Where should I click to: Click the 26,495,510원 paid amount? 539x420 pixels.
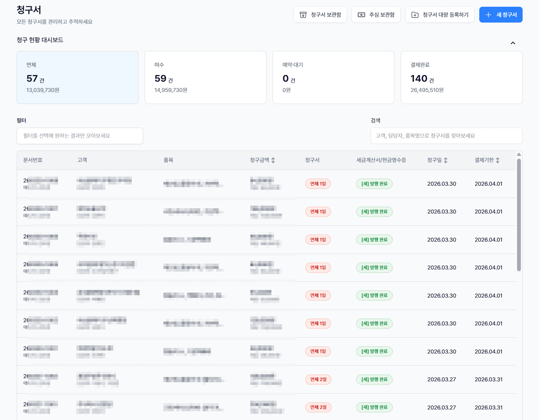427,90
